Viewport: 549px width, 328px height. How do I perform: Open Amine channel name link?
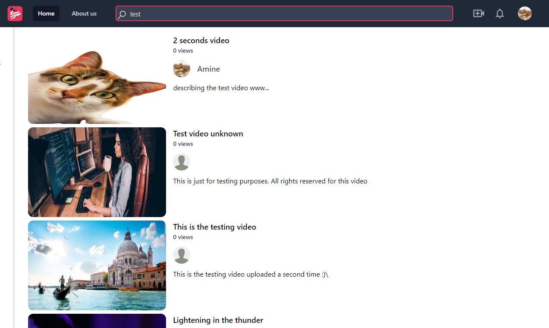[209, 69]
